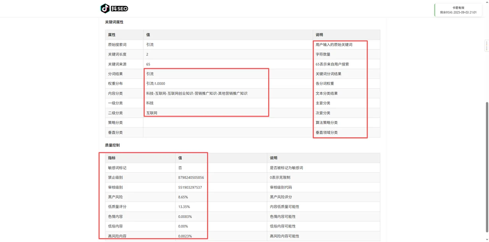Select the value 13.35%
This screenshot has width=489, height=242.
click(184, 207)
